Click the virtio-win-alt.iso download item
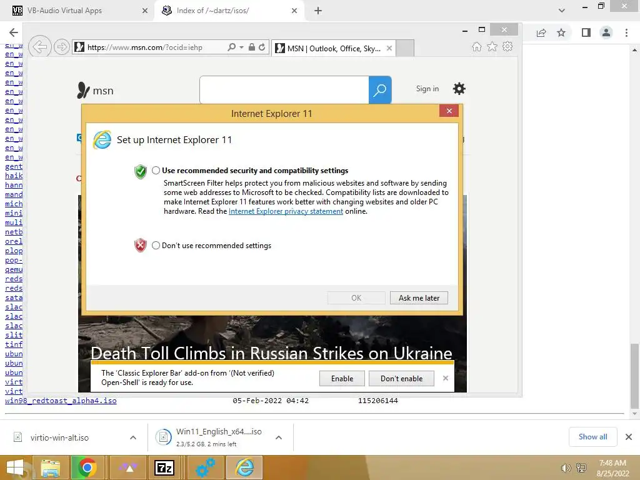640x480 pixels. coord(59,437)
